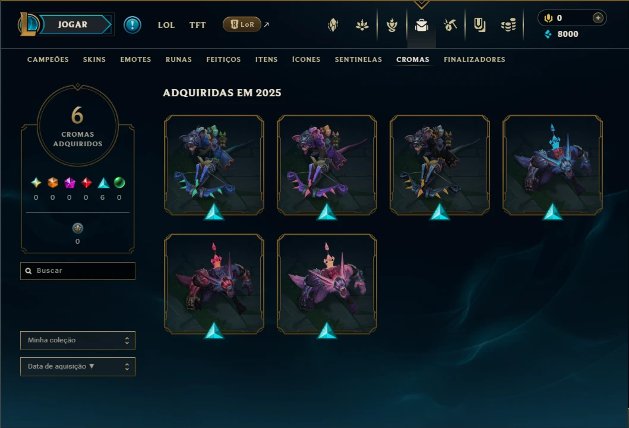The height and width of the screenshot is (428, 629).
Task: Filter by the pink gem chroma icon
Action: pyautogui.click(x=70, y=182)
